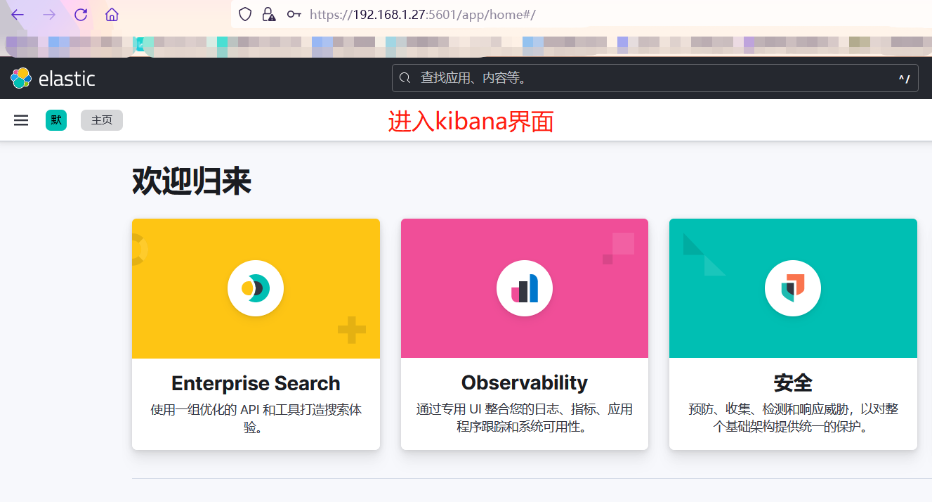Open the 安全 card title

pyautogui.click(x=793, y=383)
